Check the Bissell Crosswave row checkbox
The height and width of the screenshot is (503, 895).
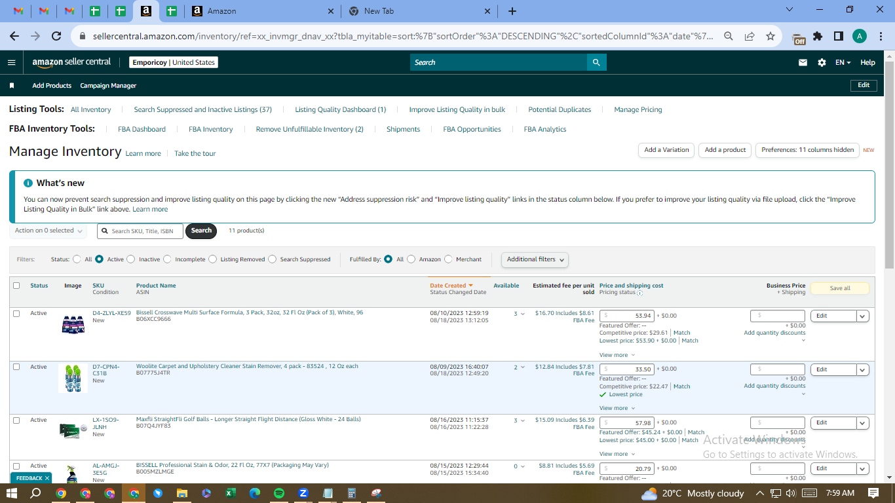point(16,314)
